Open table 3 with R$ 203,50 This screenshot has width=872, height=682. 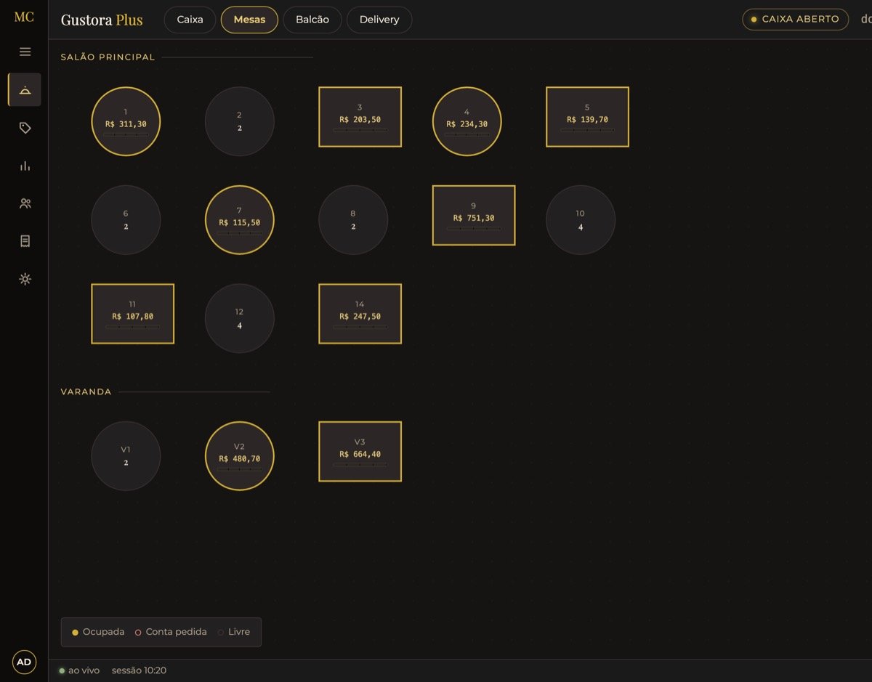click(x=360, y=117)
